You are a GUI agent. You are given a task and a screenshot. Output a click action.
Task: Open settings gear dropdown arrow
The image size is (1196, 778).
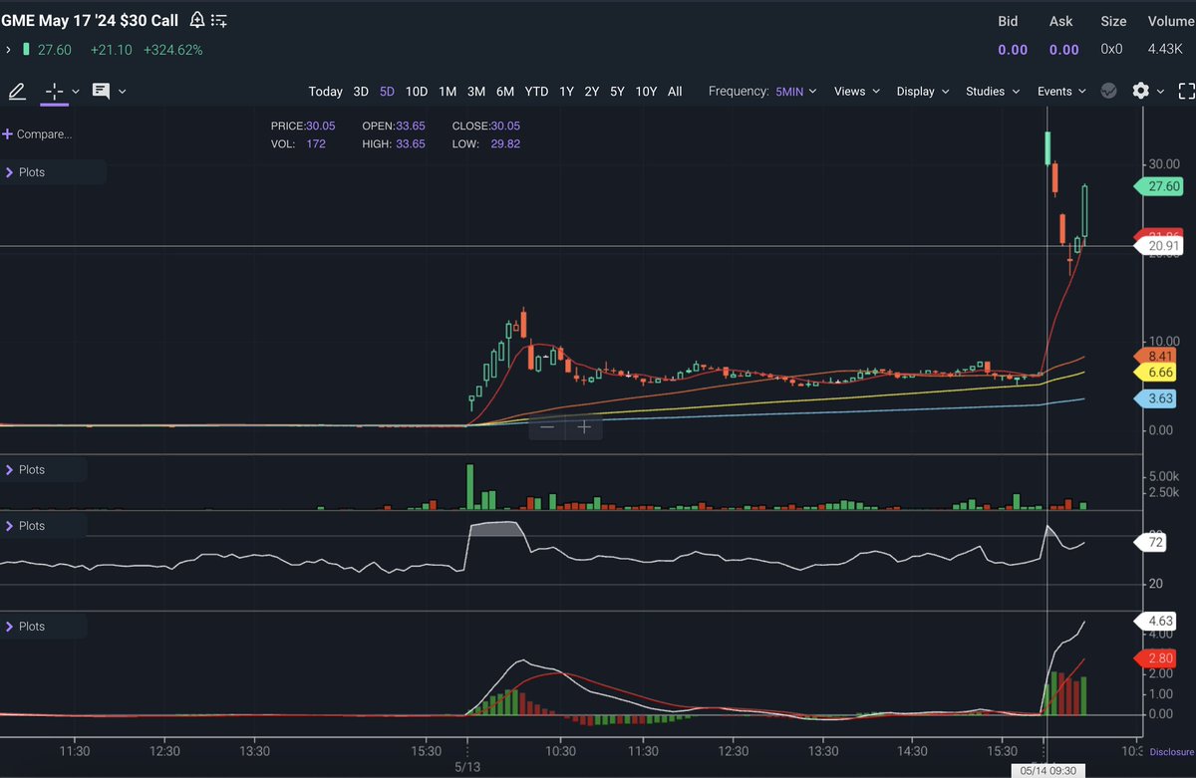pos(1161,91)
